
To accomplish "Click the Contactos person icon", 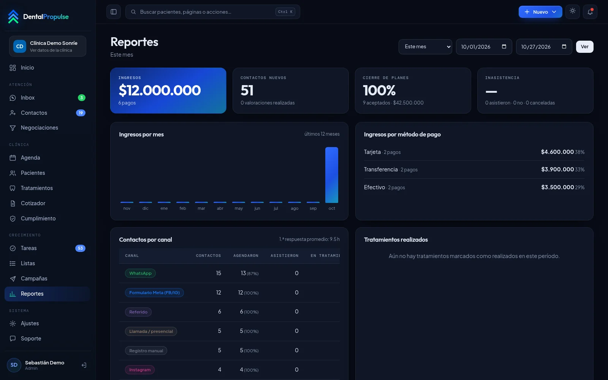I will (x=13, y=113).
